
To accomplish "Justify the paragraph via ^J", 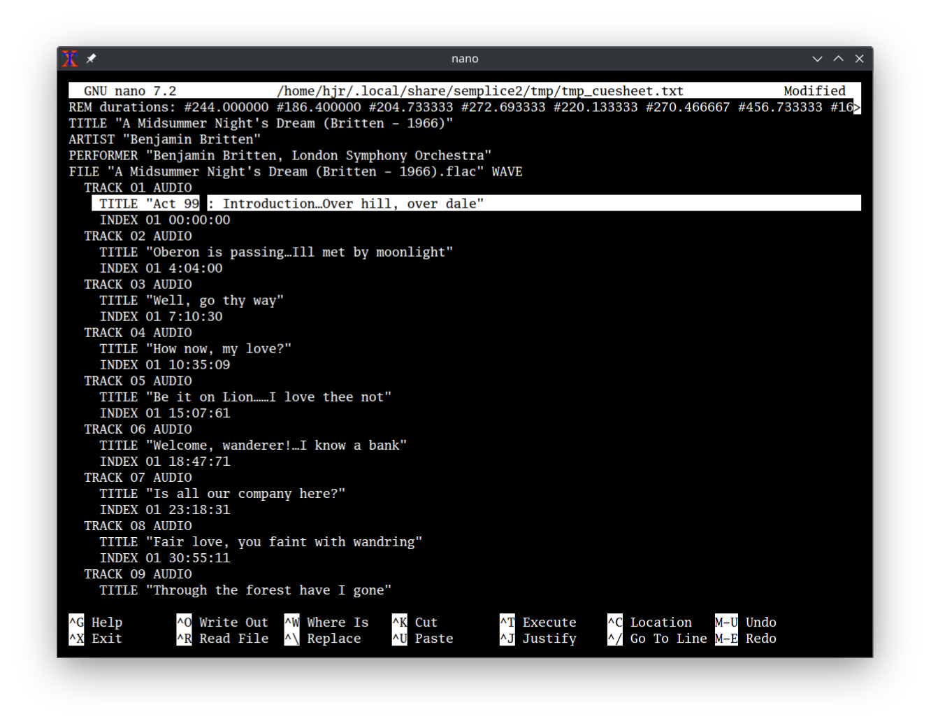I will (538, 638).
